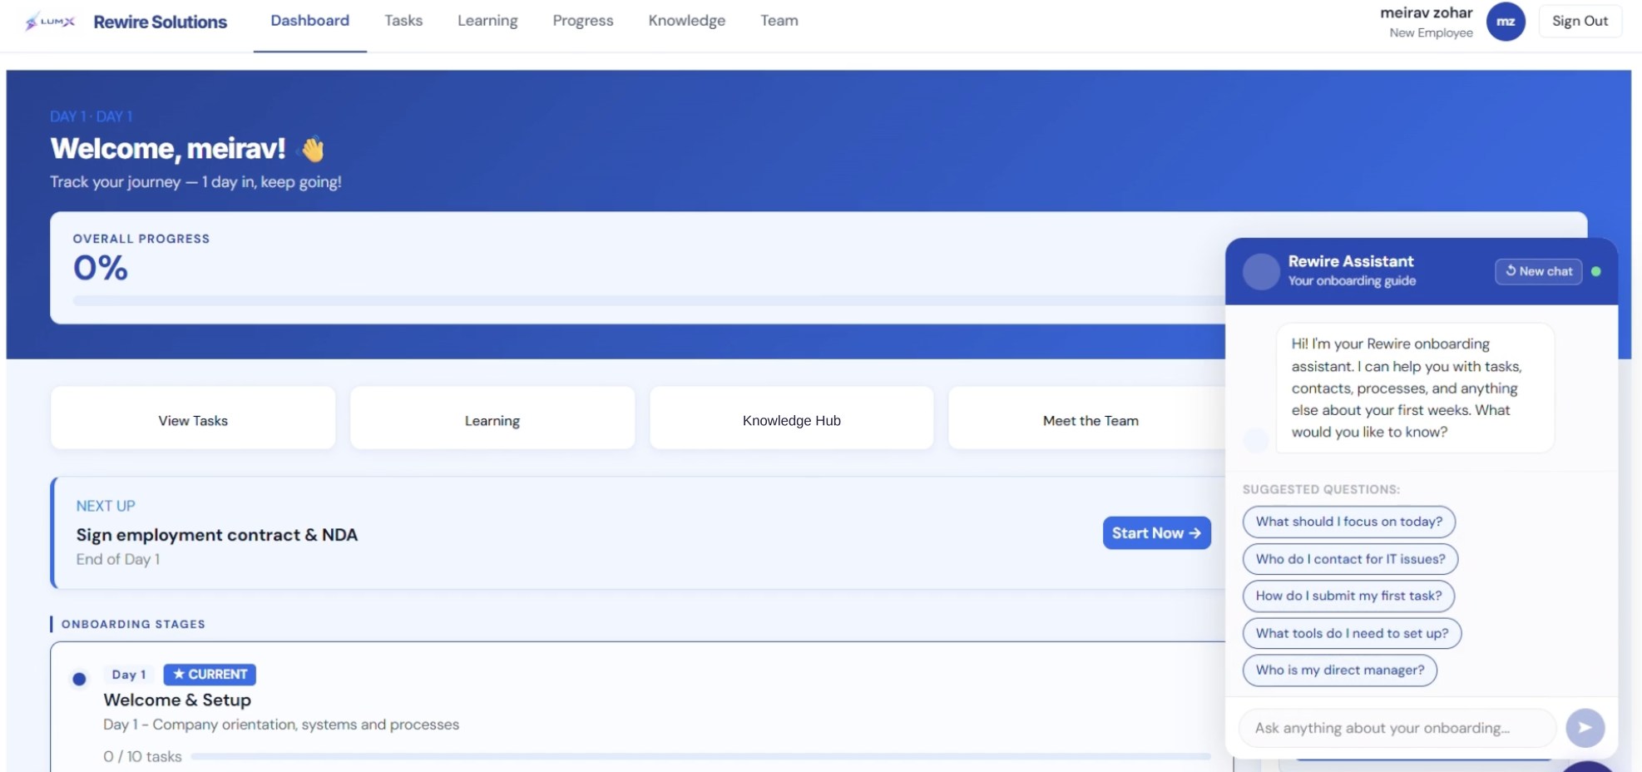Click Start Now for contract signing

pos(1156,533)
